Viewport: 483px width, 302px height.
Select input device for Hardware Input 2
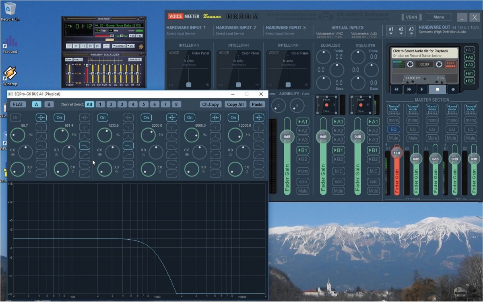click(x=230, y=34)
